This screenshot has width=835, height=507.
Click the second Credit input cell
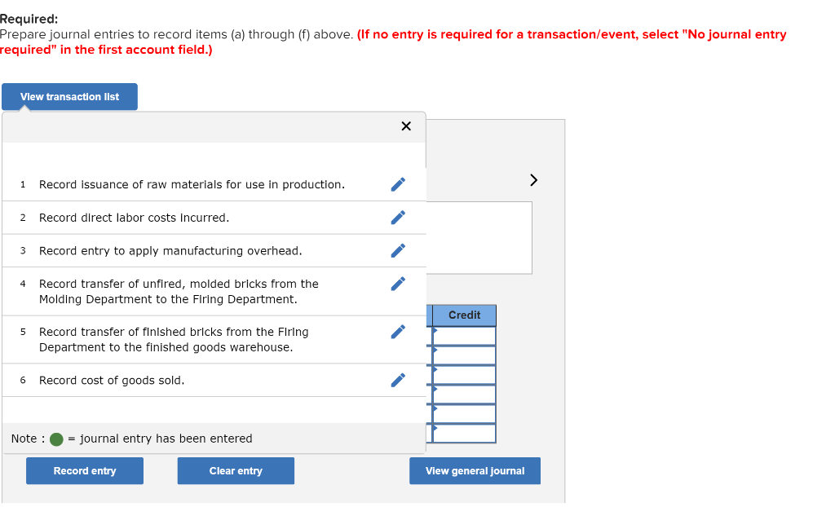coord(464,355)
